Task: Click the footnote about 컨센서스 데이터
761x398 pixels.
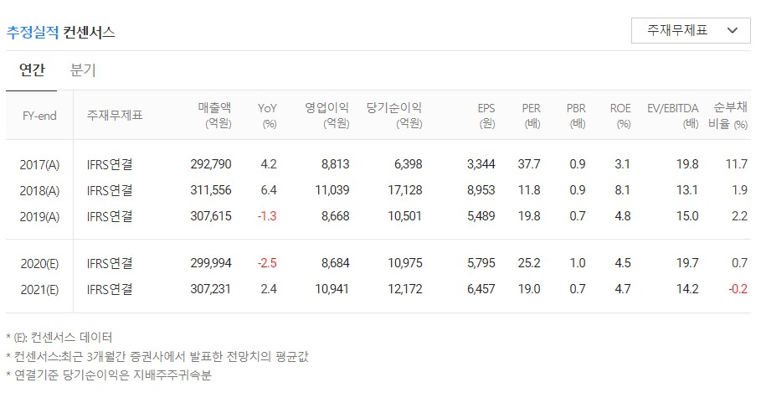Action: (x=59, y=338)
